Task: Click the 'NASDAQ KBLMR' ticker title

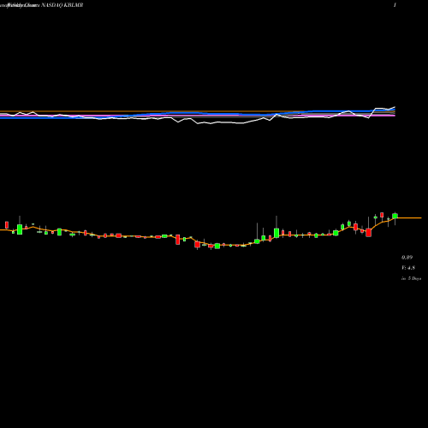Action: [62, 5]
